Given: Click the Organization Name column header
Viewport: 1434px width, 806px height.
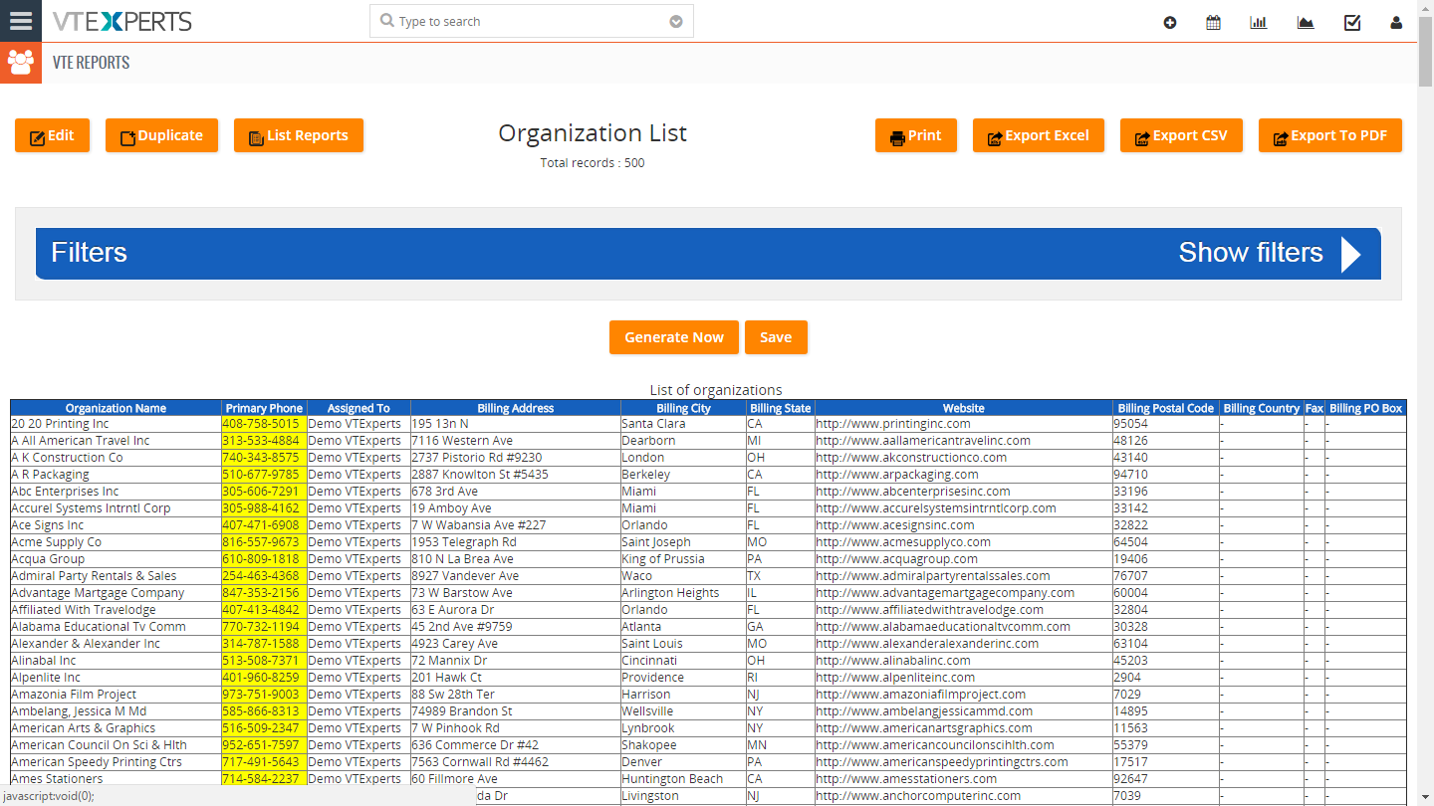Looking at the screenshot, I should click(x=116, y=408).
